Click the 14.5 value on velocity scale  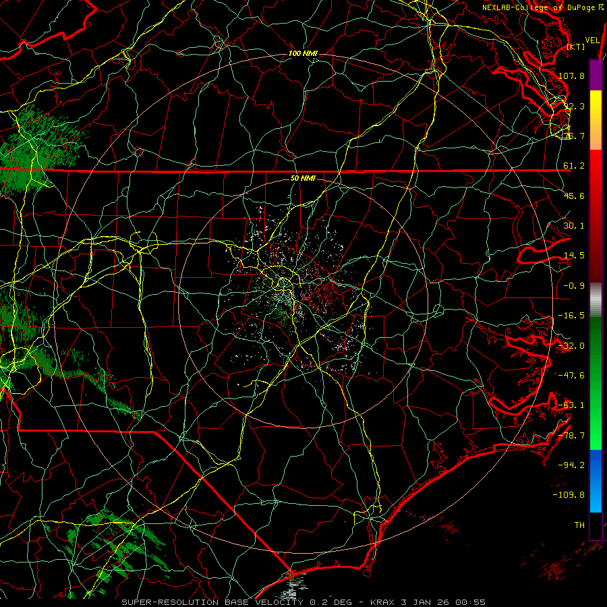pos(574,256)
